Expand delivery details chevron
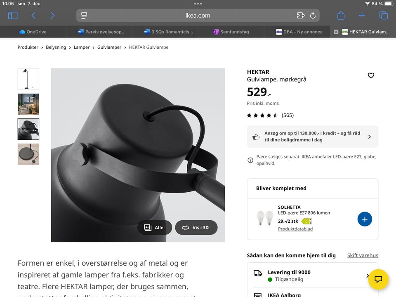 pos(367,276)
